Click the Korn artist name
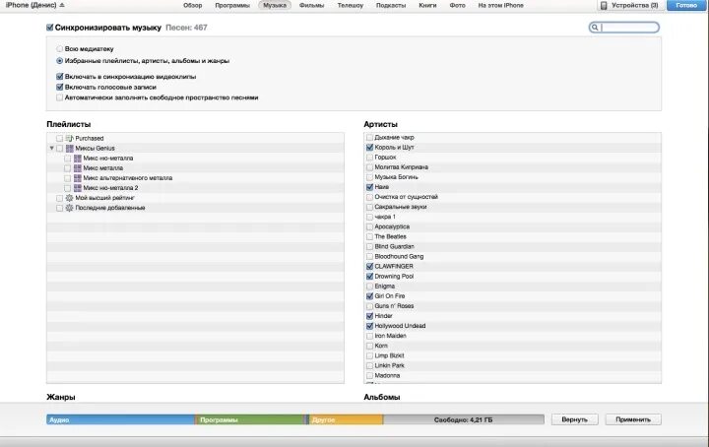This screenshot has height=447, width=709. click(381, 346)
